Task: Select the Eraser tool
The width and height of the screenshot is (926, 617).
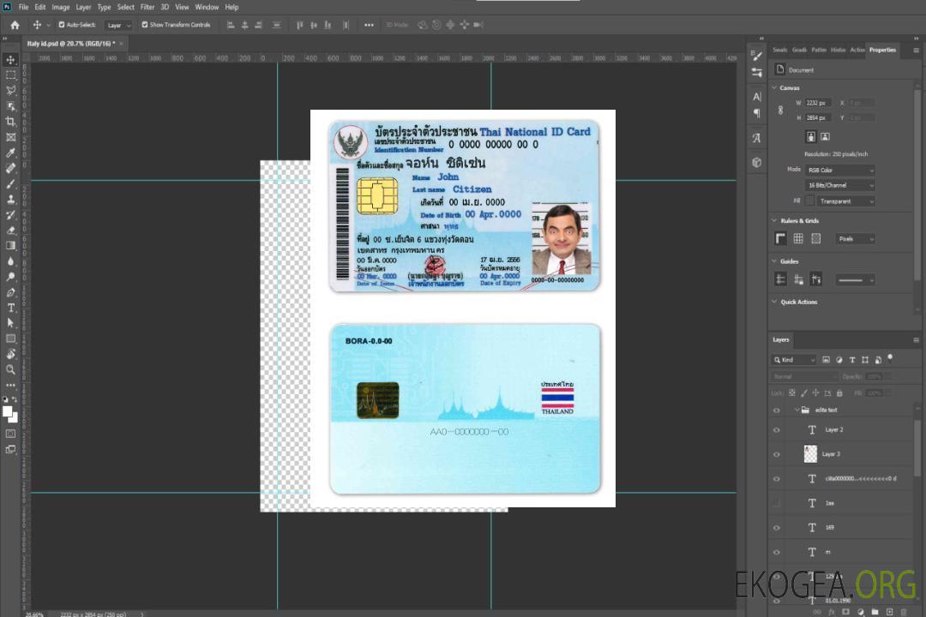Action: [10, 231]
